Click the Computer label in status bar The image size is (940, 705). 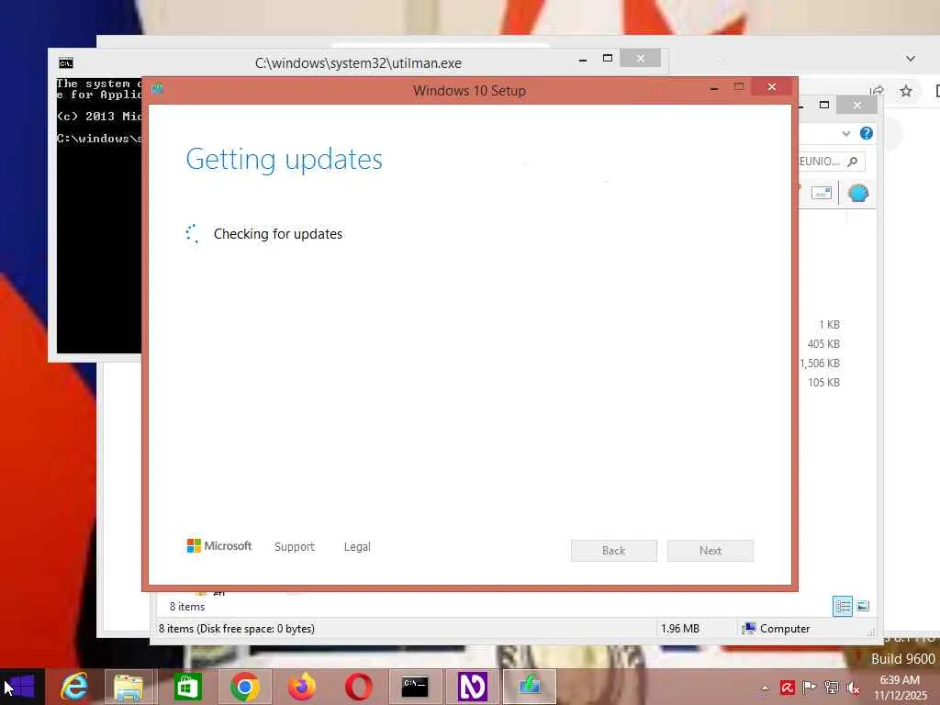785,628
